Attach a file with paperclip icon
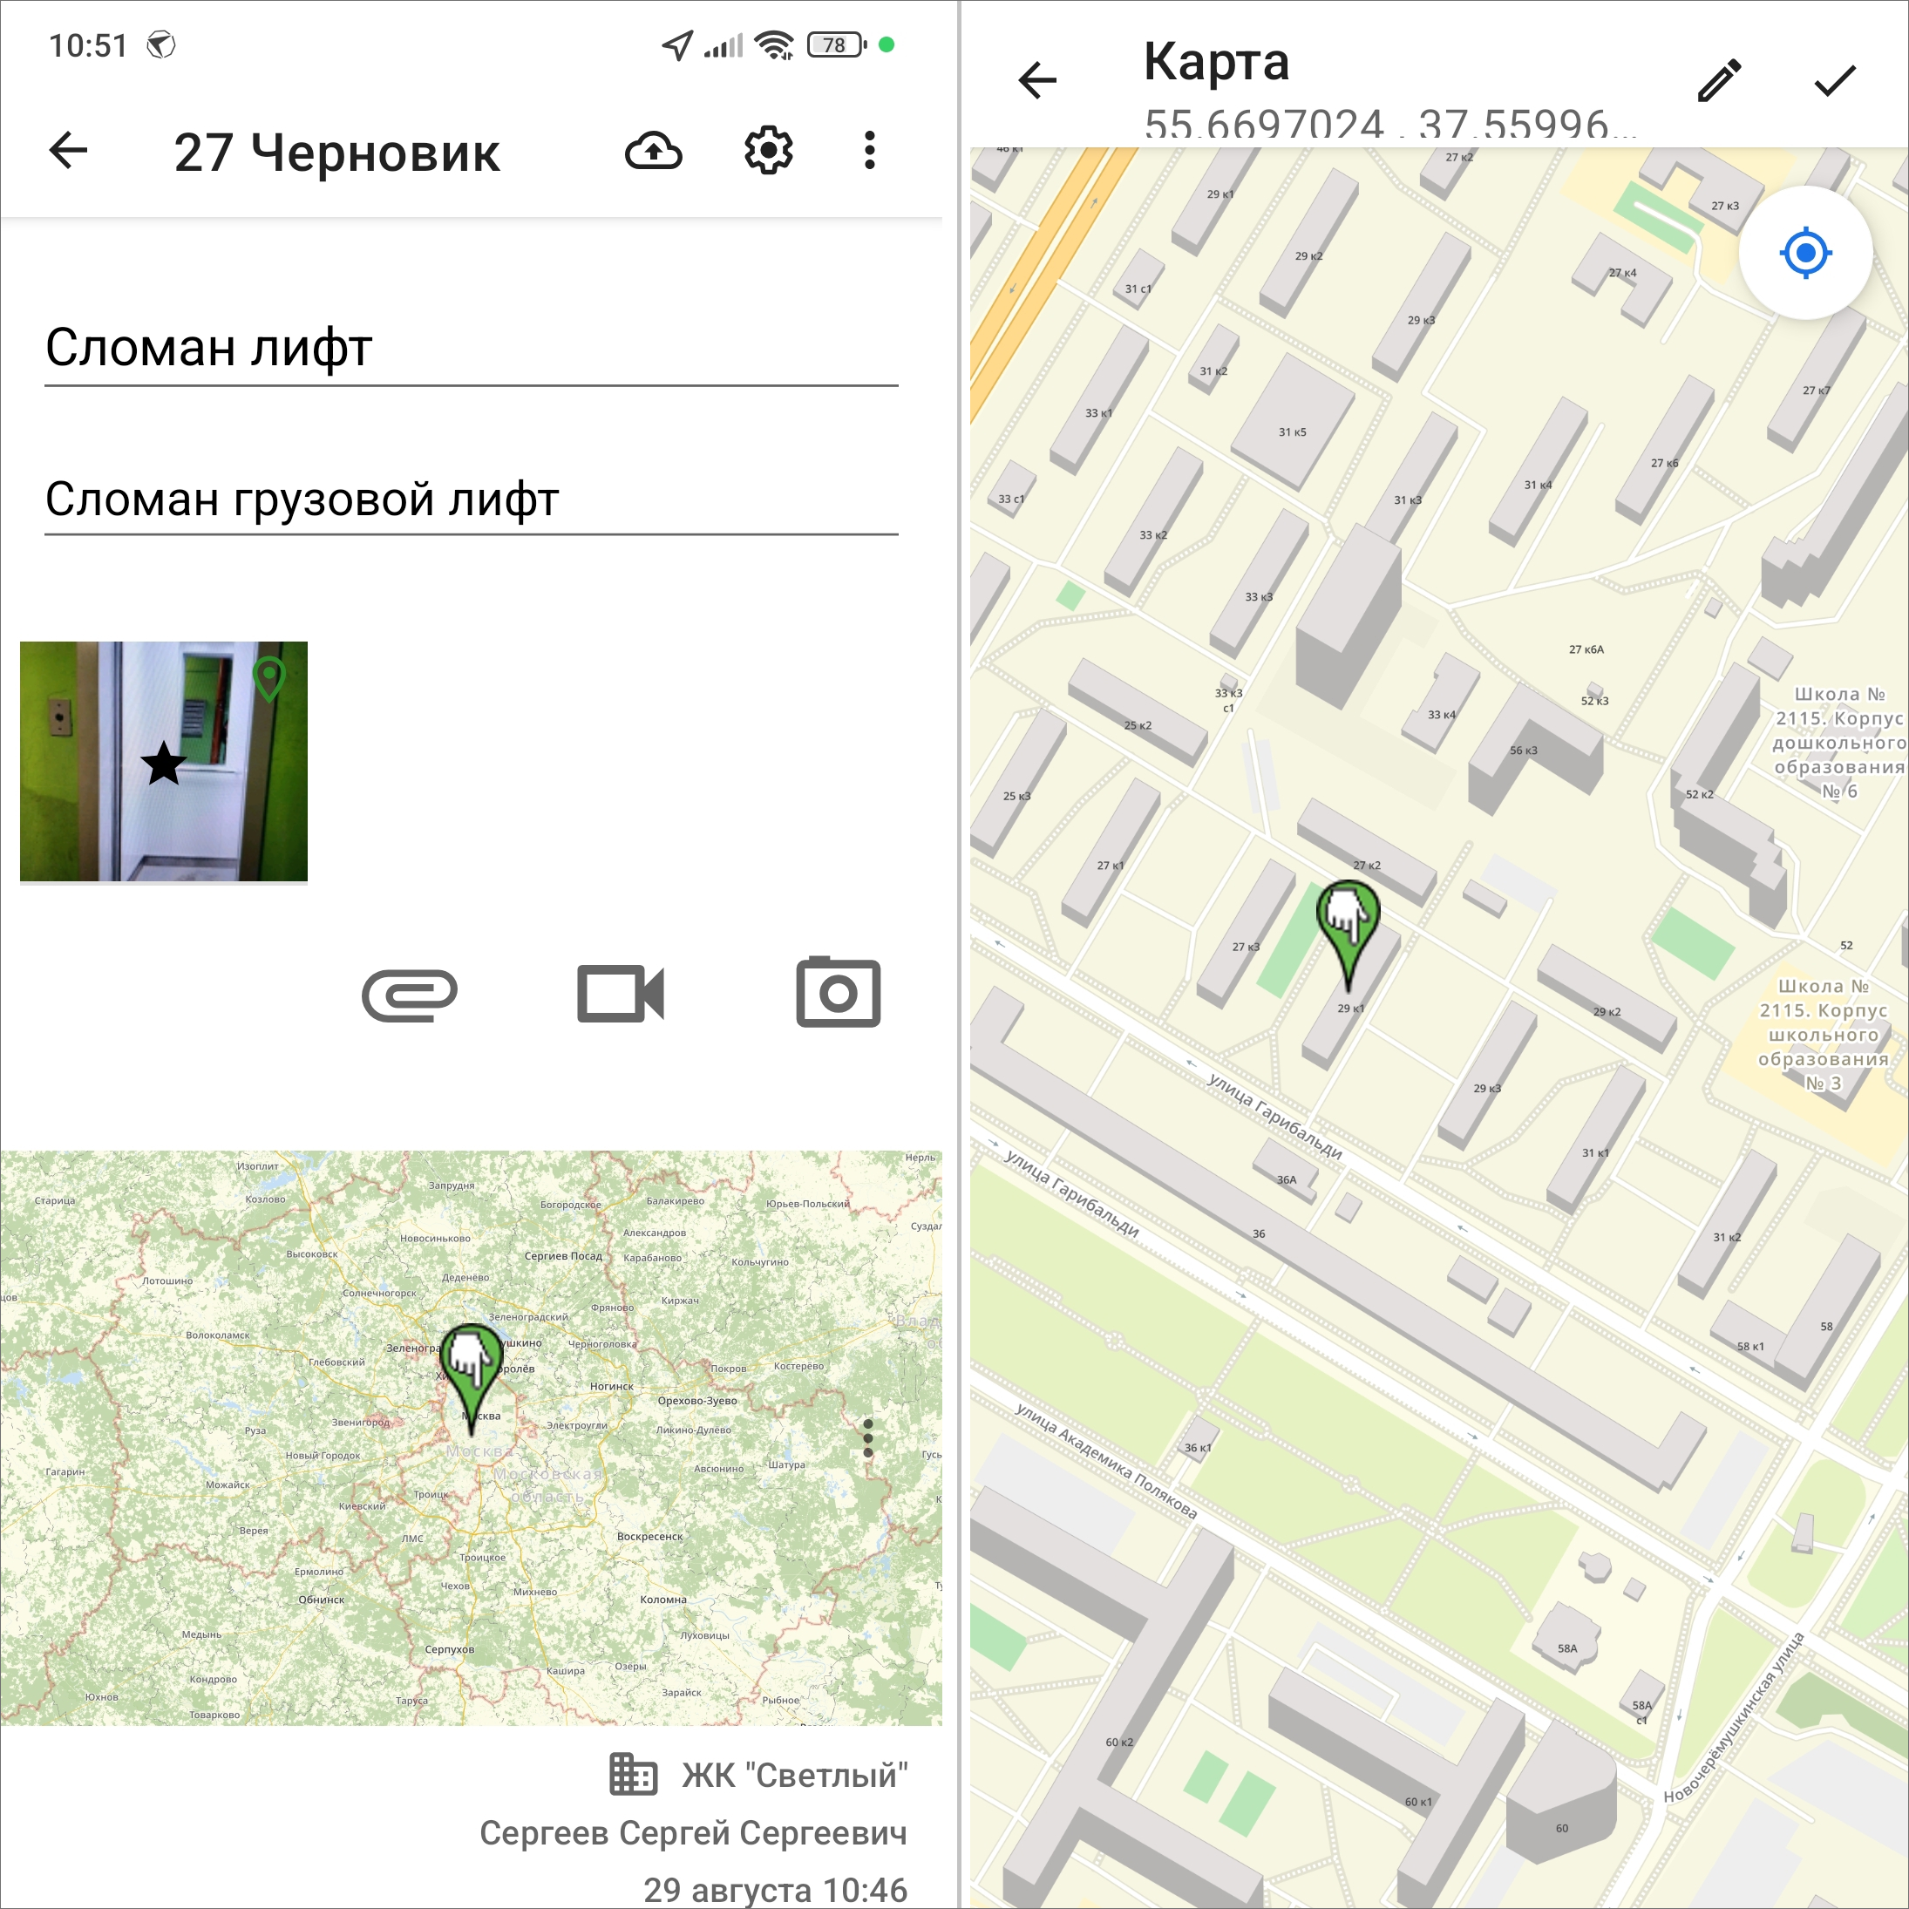The width and height of the screenshot is (1909, 1909). pos(409,994)
